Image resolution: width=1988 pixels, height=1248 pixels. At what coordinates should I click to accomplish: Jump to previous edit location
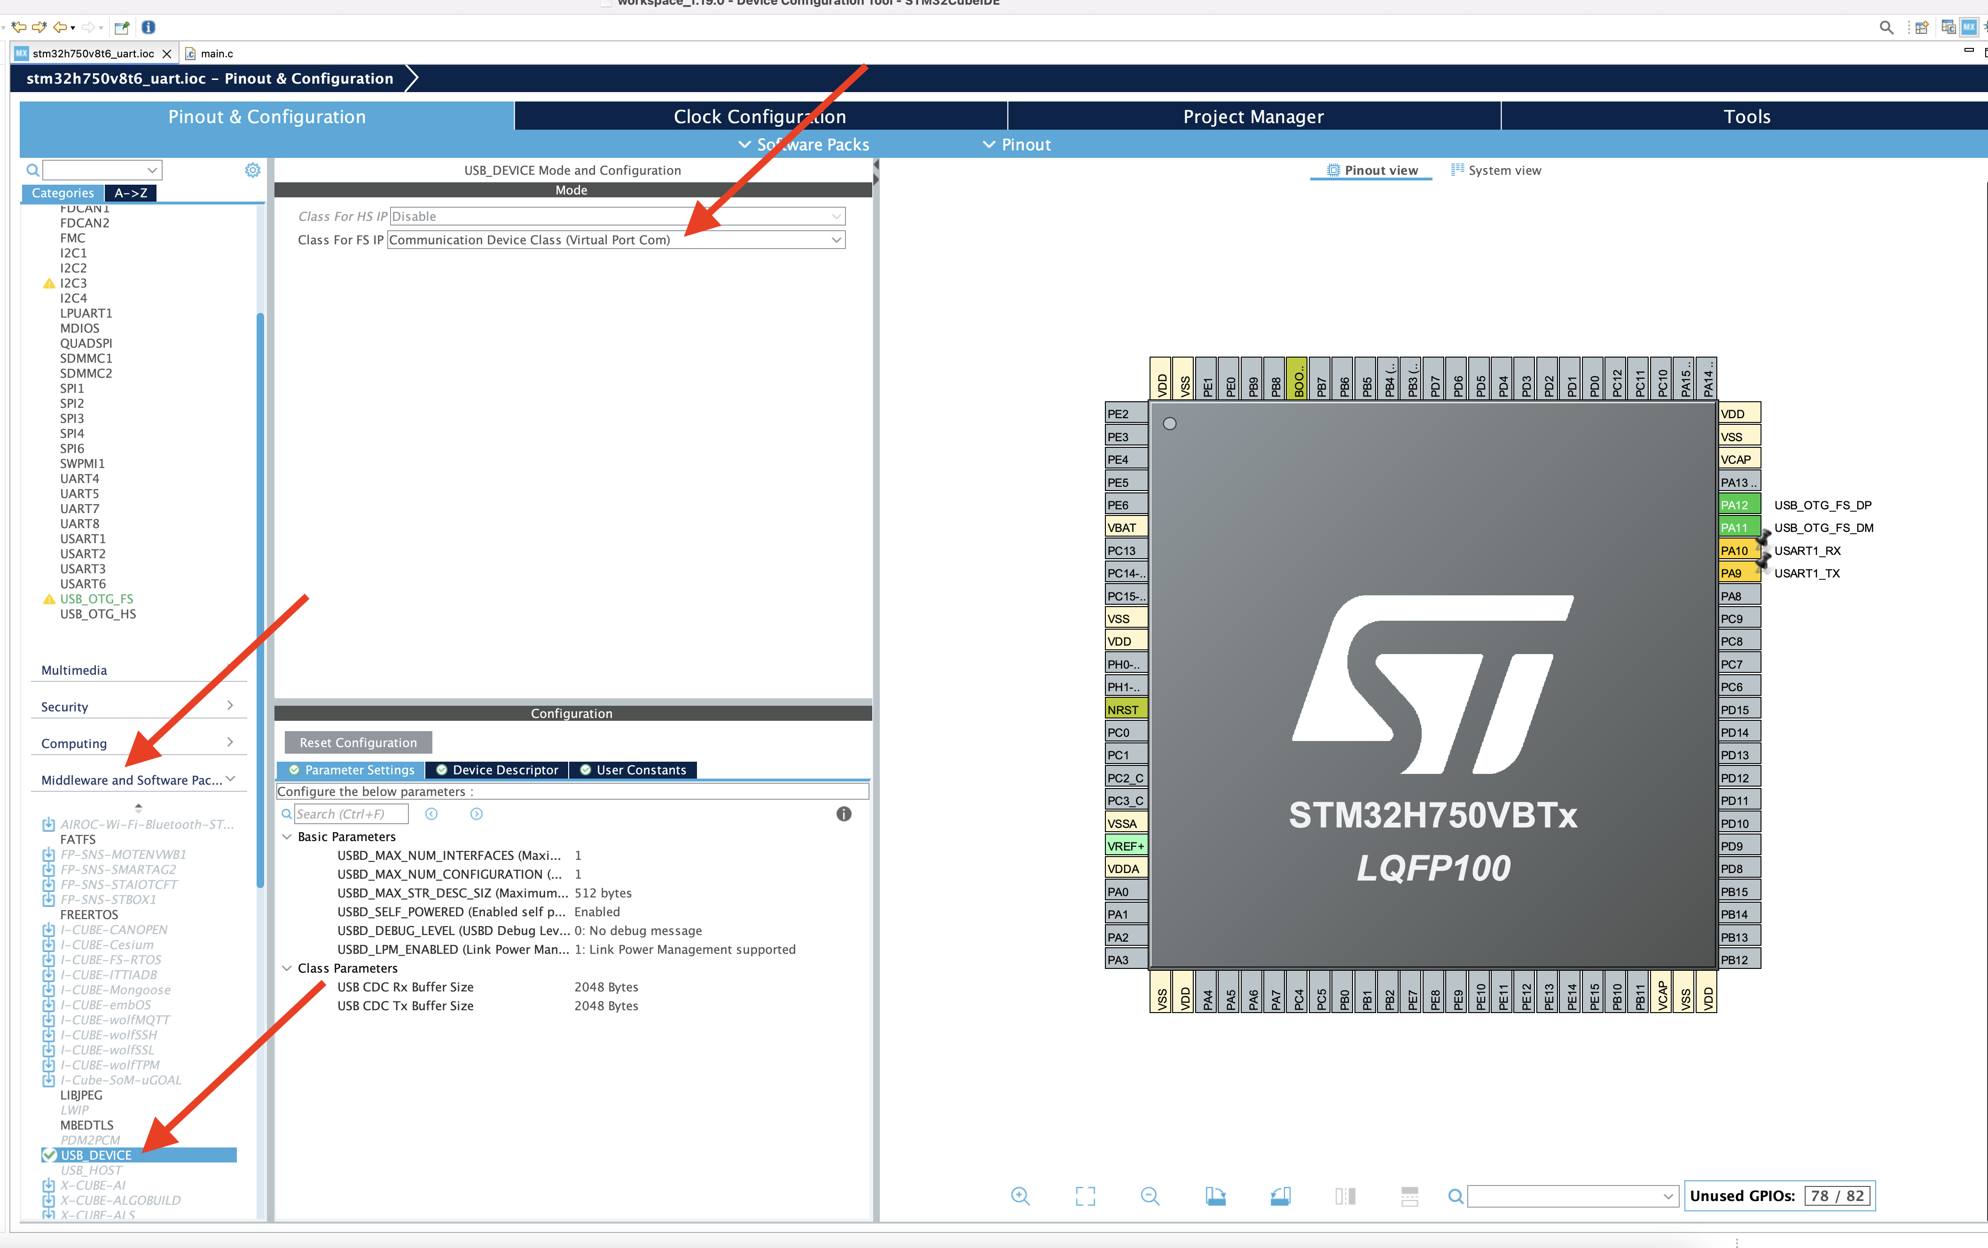pos(19,27)
